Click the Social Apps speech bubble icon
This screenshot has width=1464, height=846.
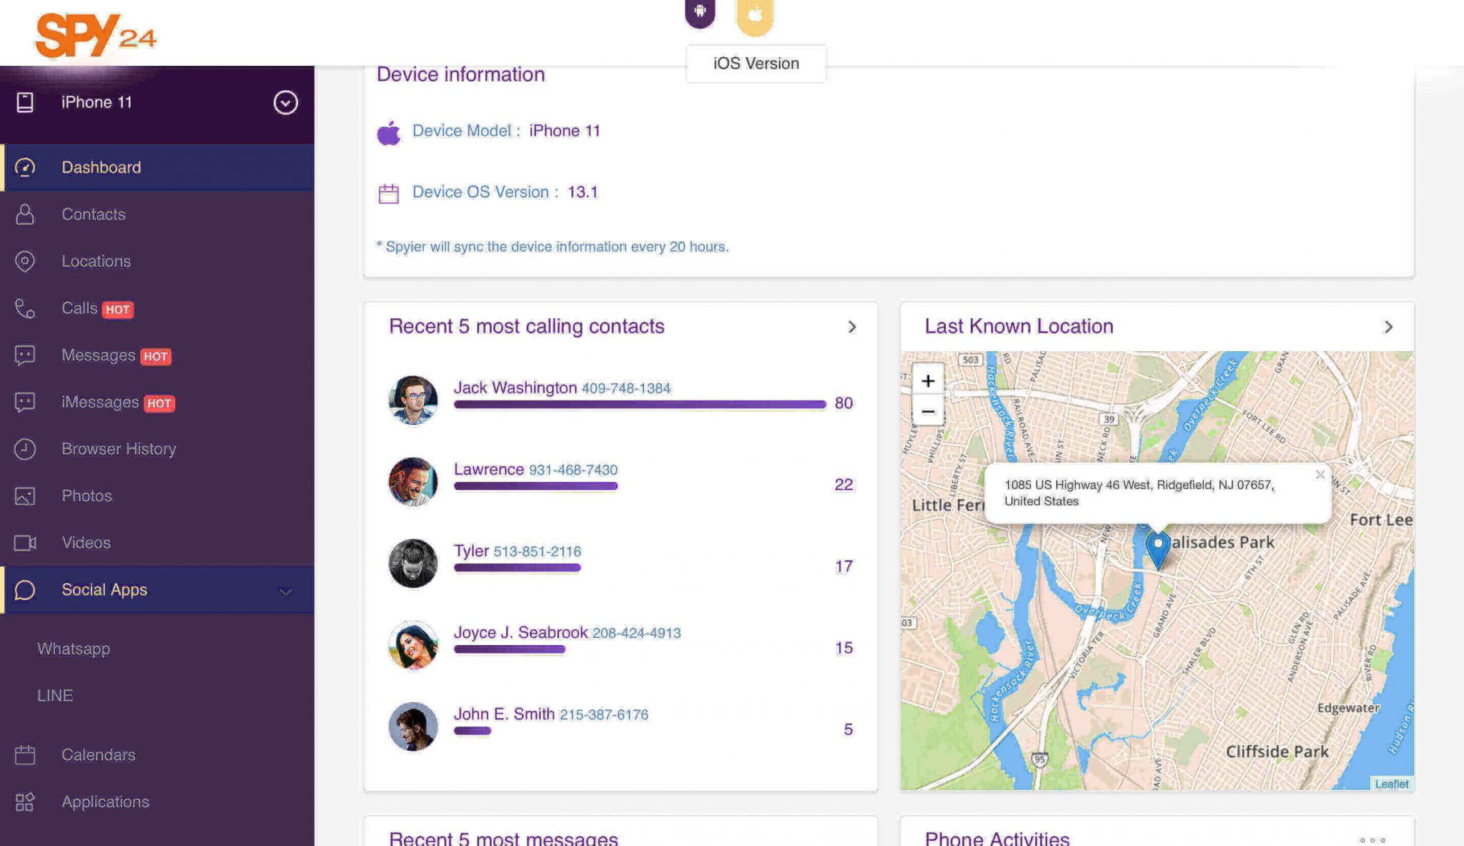[25, 590]
